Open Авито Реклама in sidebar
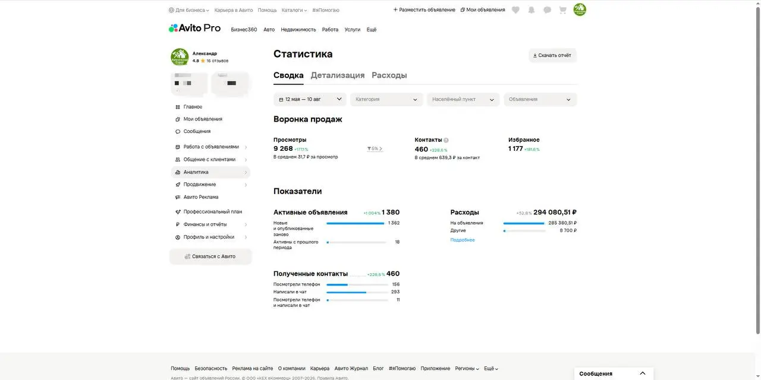 (x=200, y=197)
